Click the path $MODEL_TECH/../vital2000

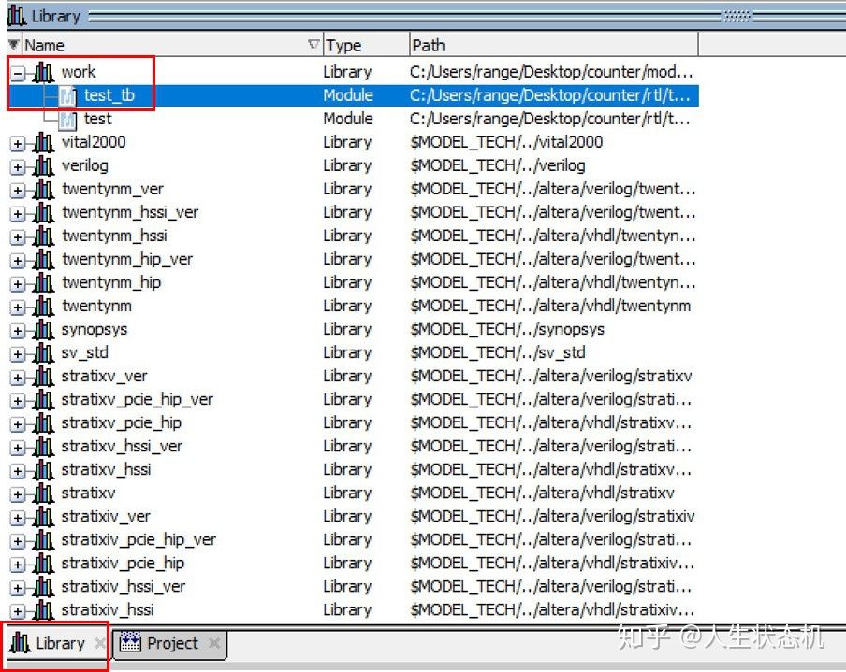(x=506, y=142)
